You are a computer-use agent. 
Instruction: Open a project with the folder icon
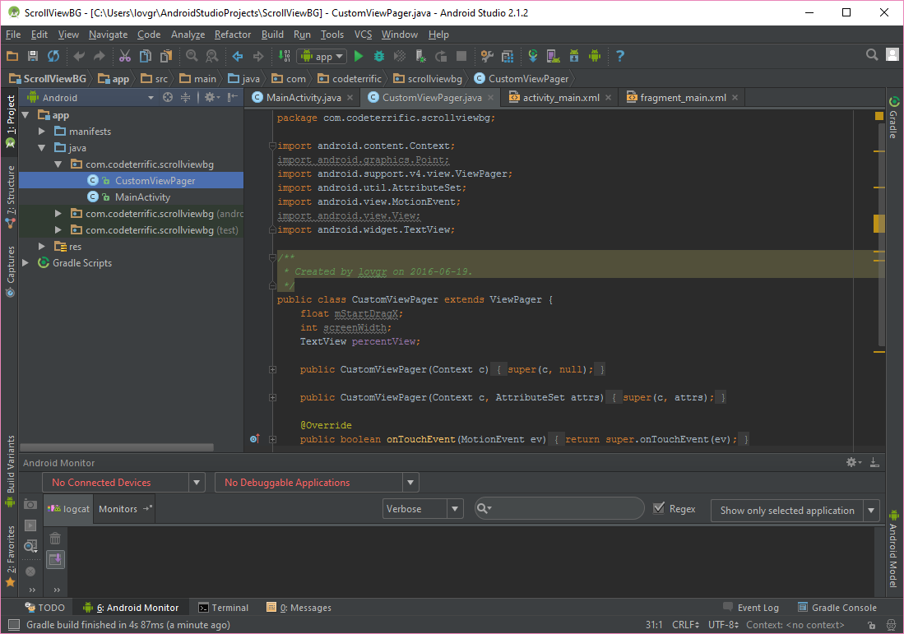tap(12, 56)
